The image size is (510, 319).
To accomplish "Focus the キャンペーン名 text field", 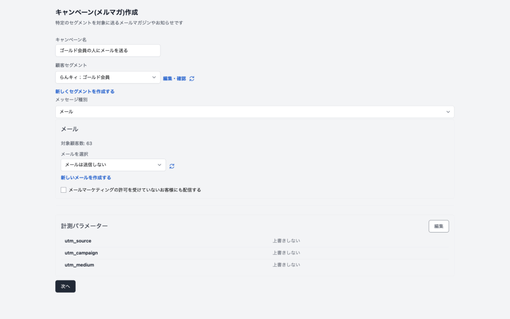I will (108, 51).
